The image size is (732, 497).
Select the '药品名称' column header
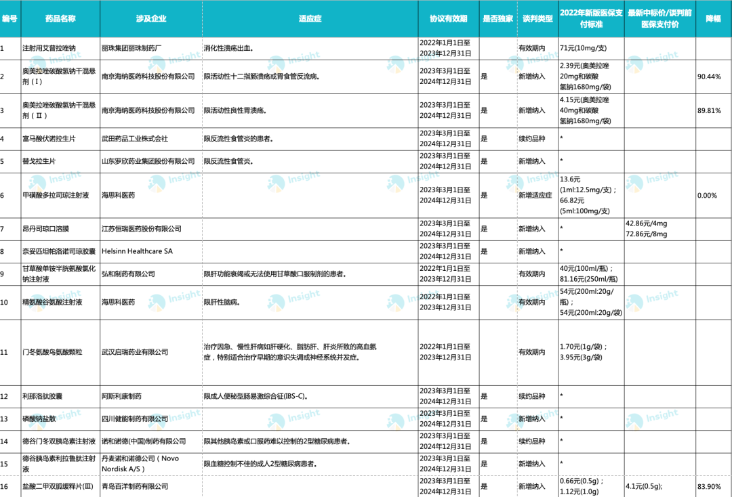(60, 19)
